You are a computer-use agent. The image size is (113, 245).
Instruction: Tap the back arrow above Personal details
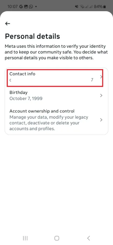(7, 24)
